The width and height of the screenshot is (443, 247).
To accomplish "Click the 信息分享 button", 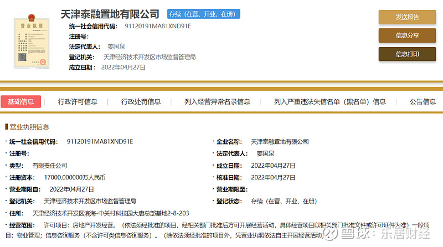I will point(407,35).
